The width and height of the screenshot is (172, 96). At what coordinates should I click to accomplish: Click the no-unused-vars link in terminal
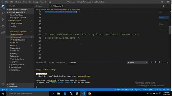pos(84,76)
